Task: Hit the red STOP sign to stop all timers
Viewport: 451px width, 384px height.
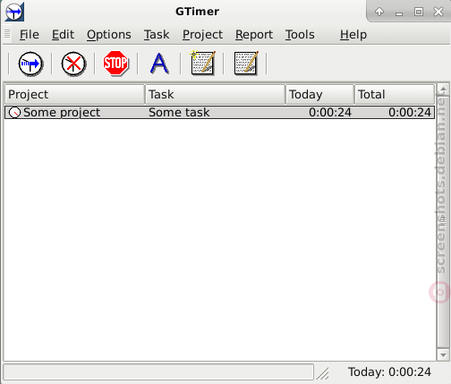Action: 115,63
